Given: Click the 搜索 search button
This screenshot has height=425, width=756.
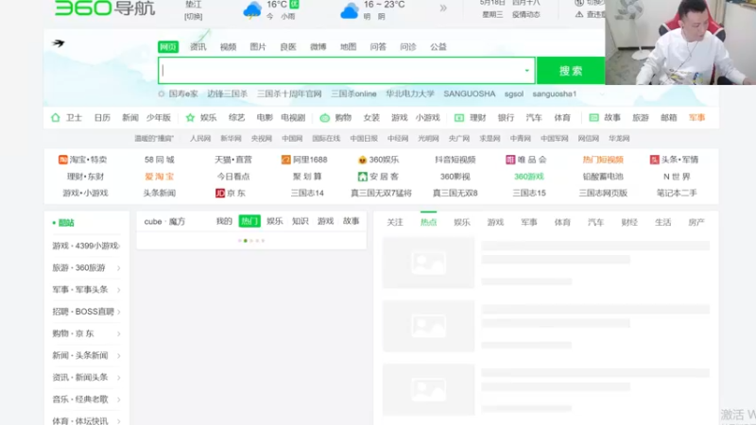Looking at the screenshot, I should pos(571,71).
